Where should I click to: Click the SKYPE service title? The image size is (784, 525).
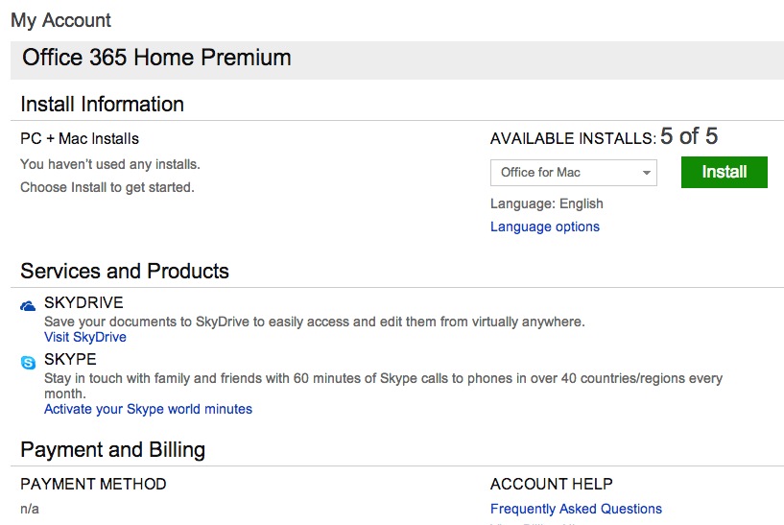(x=70, y=359)
